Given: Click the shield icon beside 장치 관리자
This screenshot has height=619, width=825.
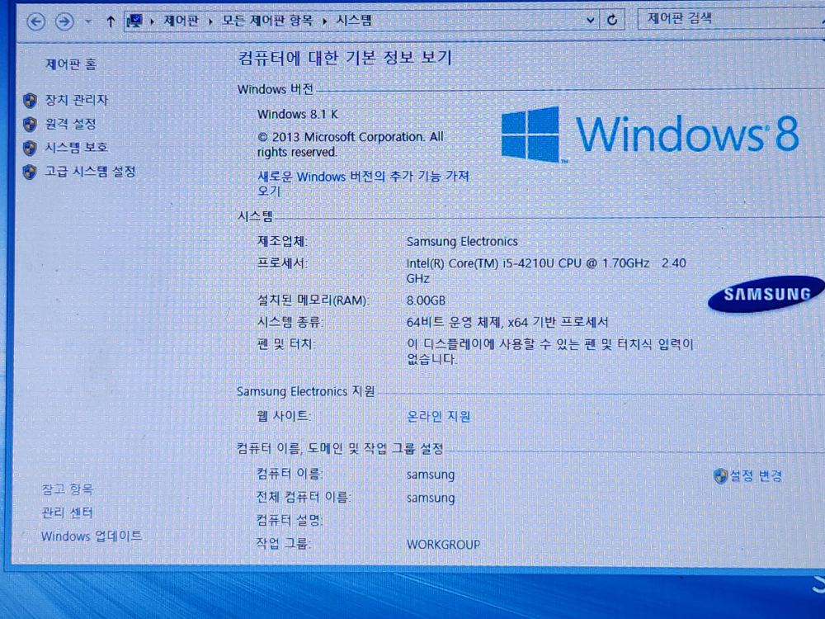Looking at the screenshot, I should coord(30,100).
